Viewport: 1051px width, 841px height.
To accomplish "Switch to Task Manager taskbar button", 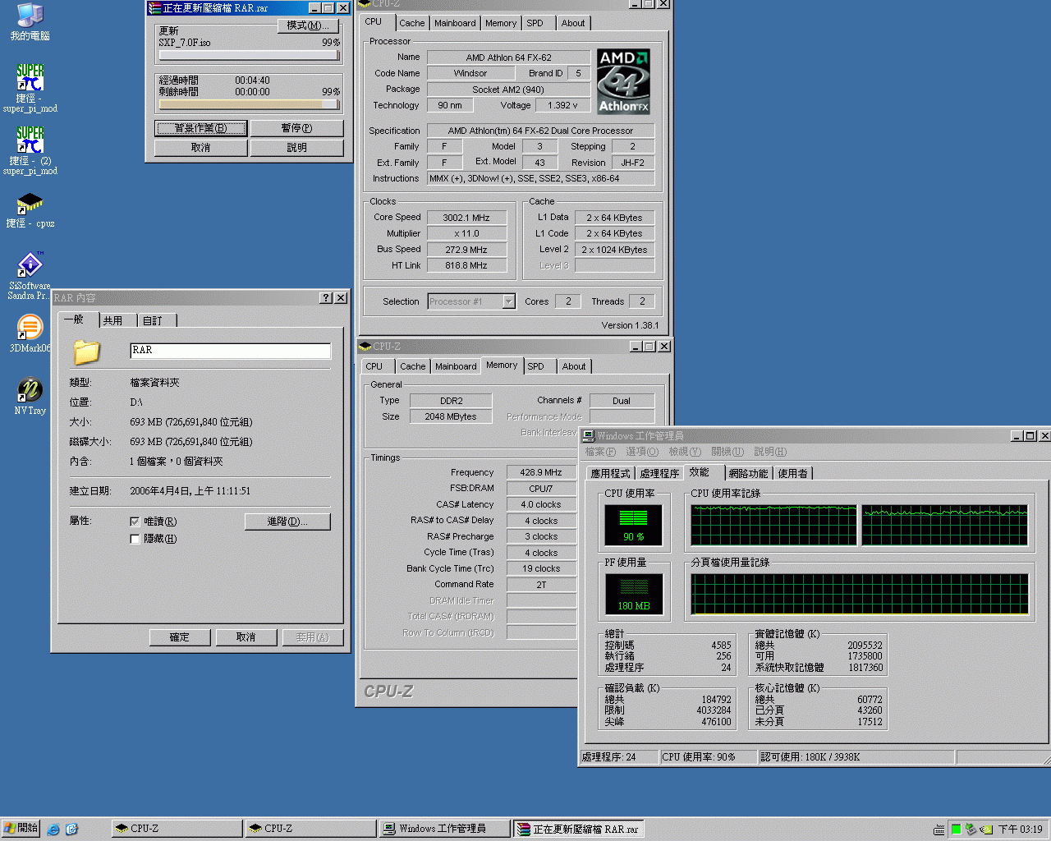I will tap(444, 829).
